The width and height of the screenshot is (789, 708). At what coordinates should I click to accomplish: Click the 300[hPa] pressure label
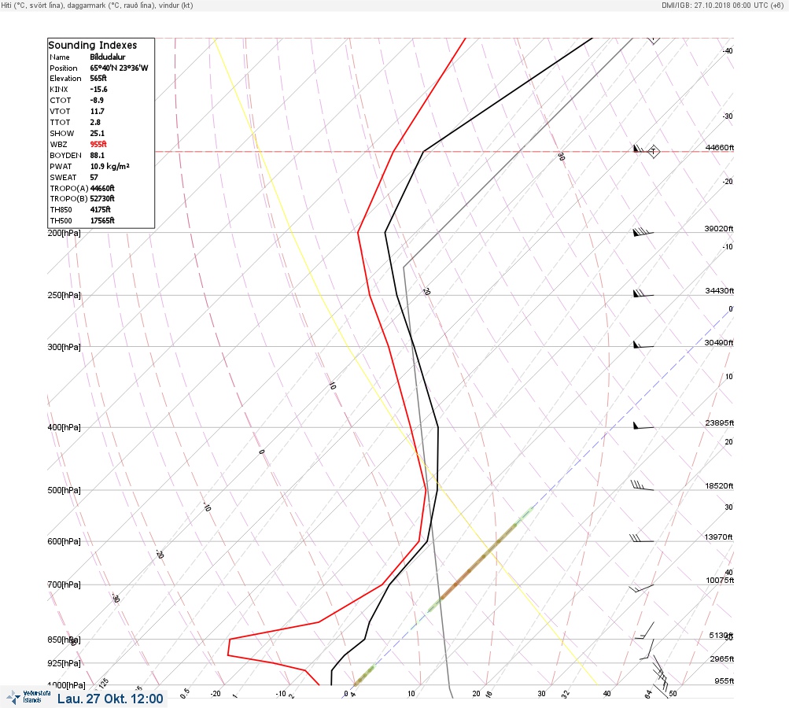click(64, 347)
